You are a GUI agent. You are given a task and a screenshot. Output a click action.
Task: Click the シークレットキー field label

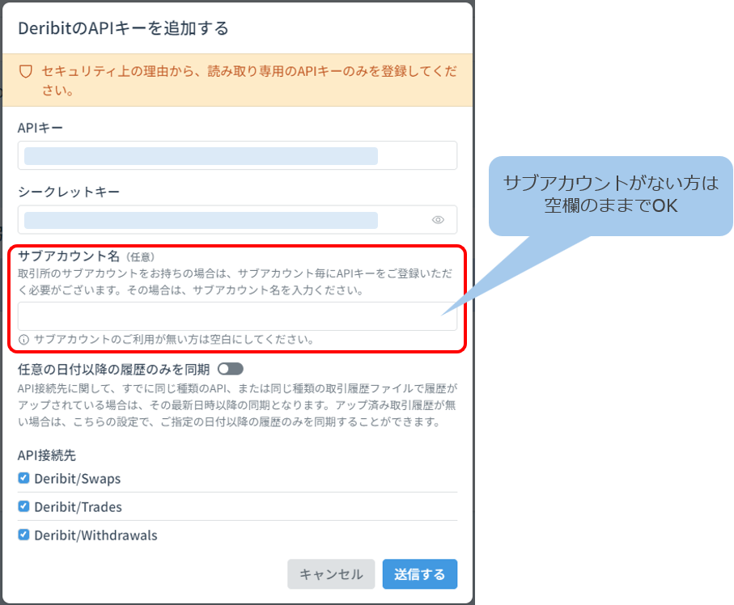[x=69, y=192]
